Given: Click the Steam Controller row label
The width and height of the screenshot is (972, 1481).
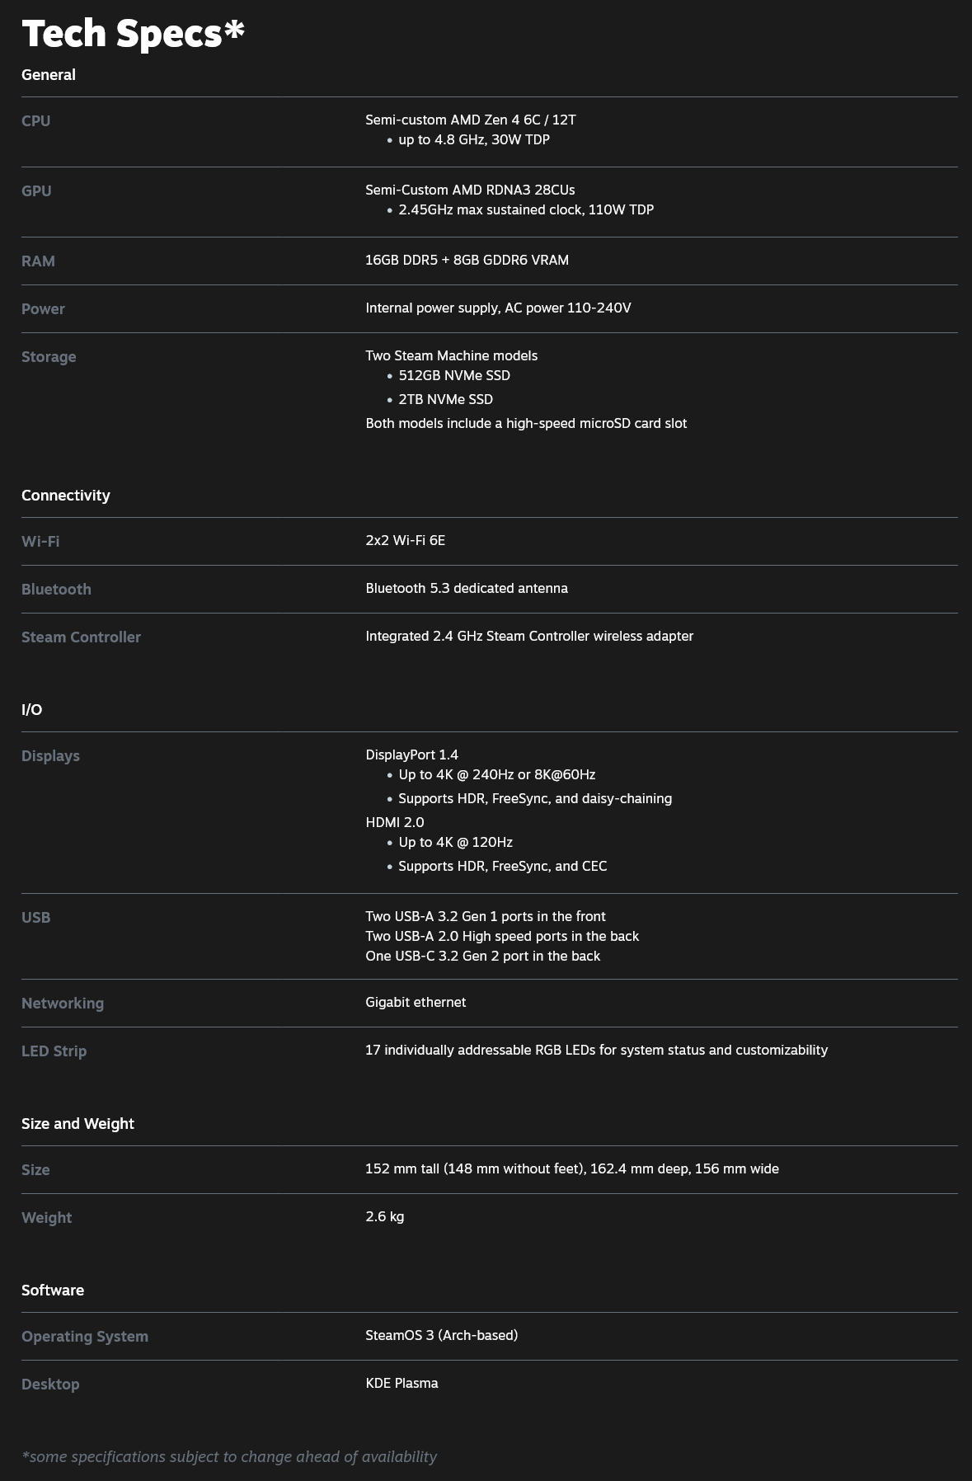Looking at the screenshot, I should click(81, 637).
